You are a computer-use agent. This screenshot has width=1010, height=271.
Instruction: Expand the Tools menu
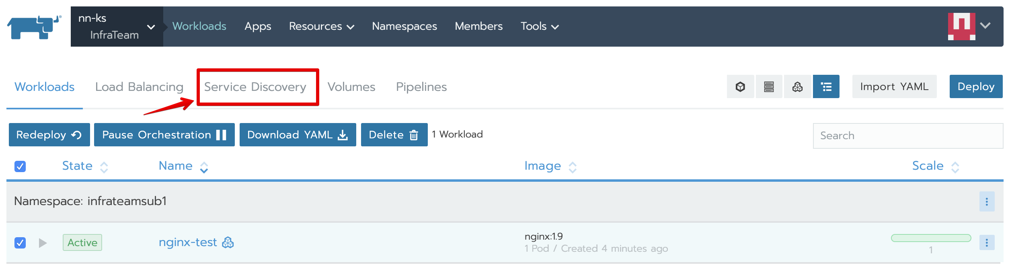539,27
